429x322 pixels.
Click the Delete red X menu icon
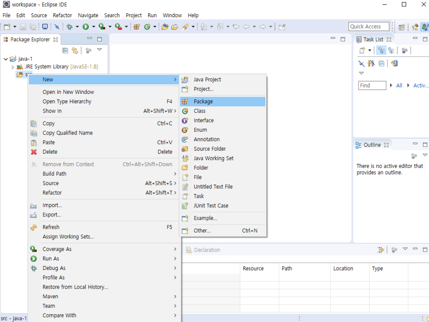(33, 152)
